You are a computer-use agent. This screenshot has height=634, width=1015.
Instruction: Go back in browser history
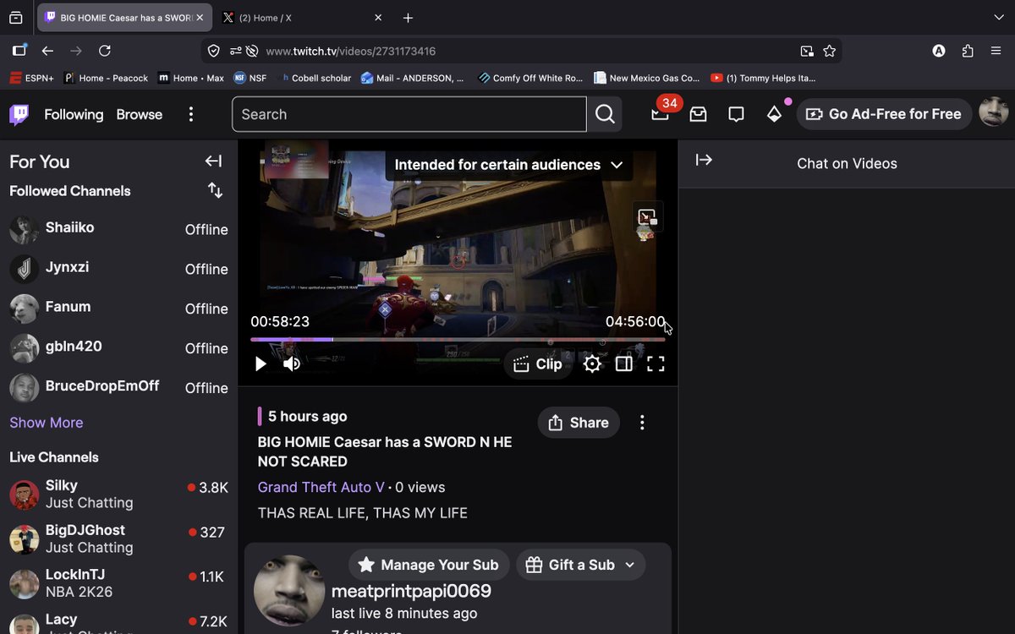[x=47, y=51]
